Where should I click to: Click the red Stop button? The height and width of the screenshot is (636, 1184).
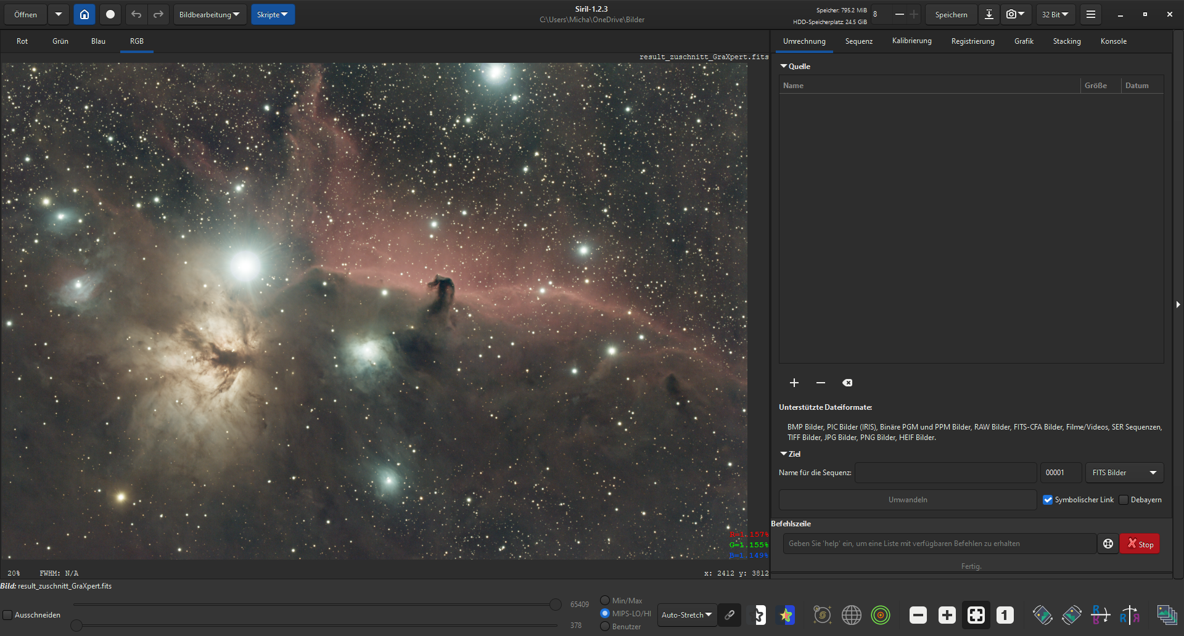[x=1140, y=544]
